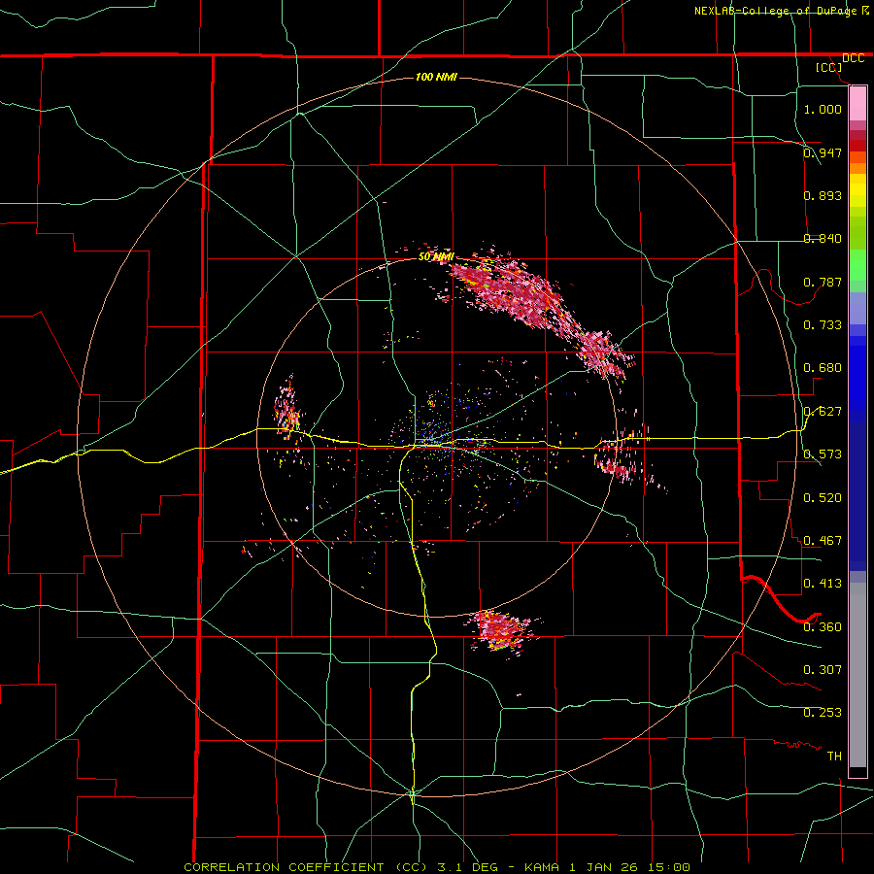Click the [CC] units label above the color bar
This screenshot has width=874, height=874.
[828, 67]
